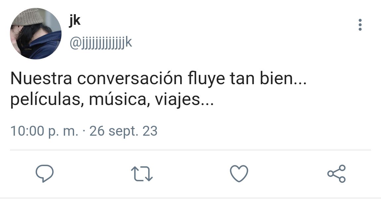Image resolution: width=381 pixels, height=204 pixels.
Task: Share jk's tweet via the connected-nodes icon
Action: click(x=336, y=174)
